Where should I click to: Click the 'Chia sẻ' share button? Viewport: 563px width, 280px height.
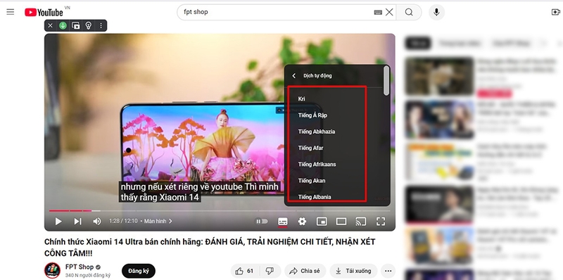305,271
